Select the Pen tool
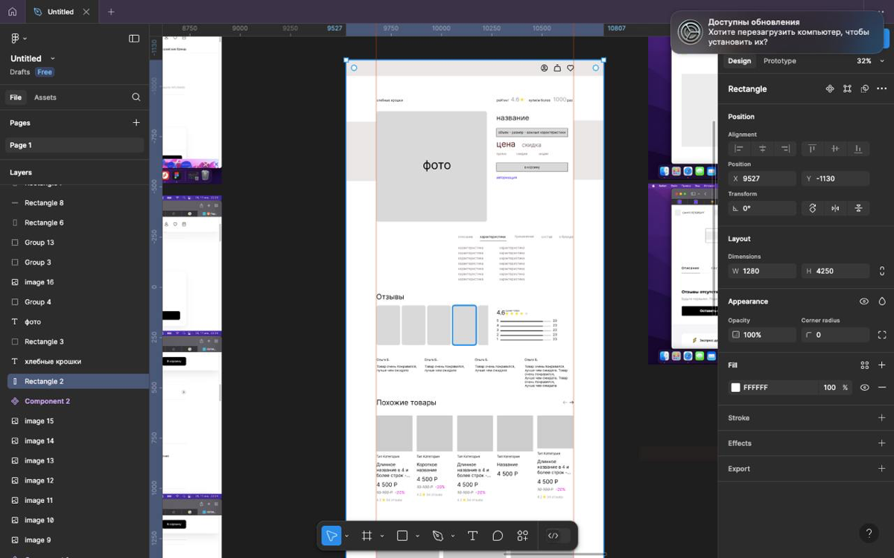 point(438,536)
